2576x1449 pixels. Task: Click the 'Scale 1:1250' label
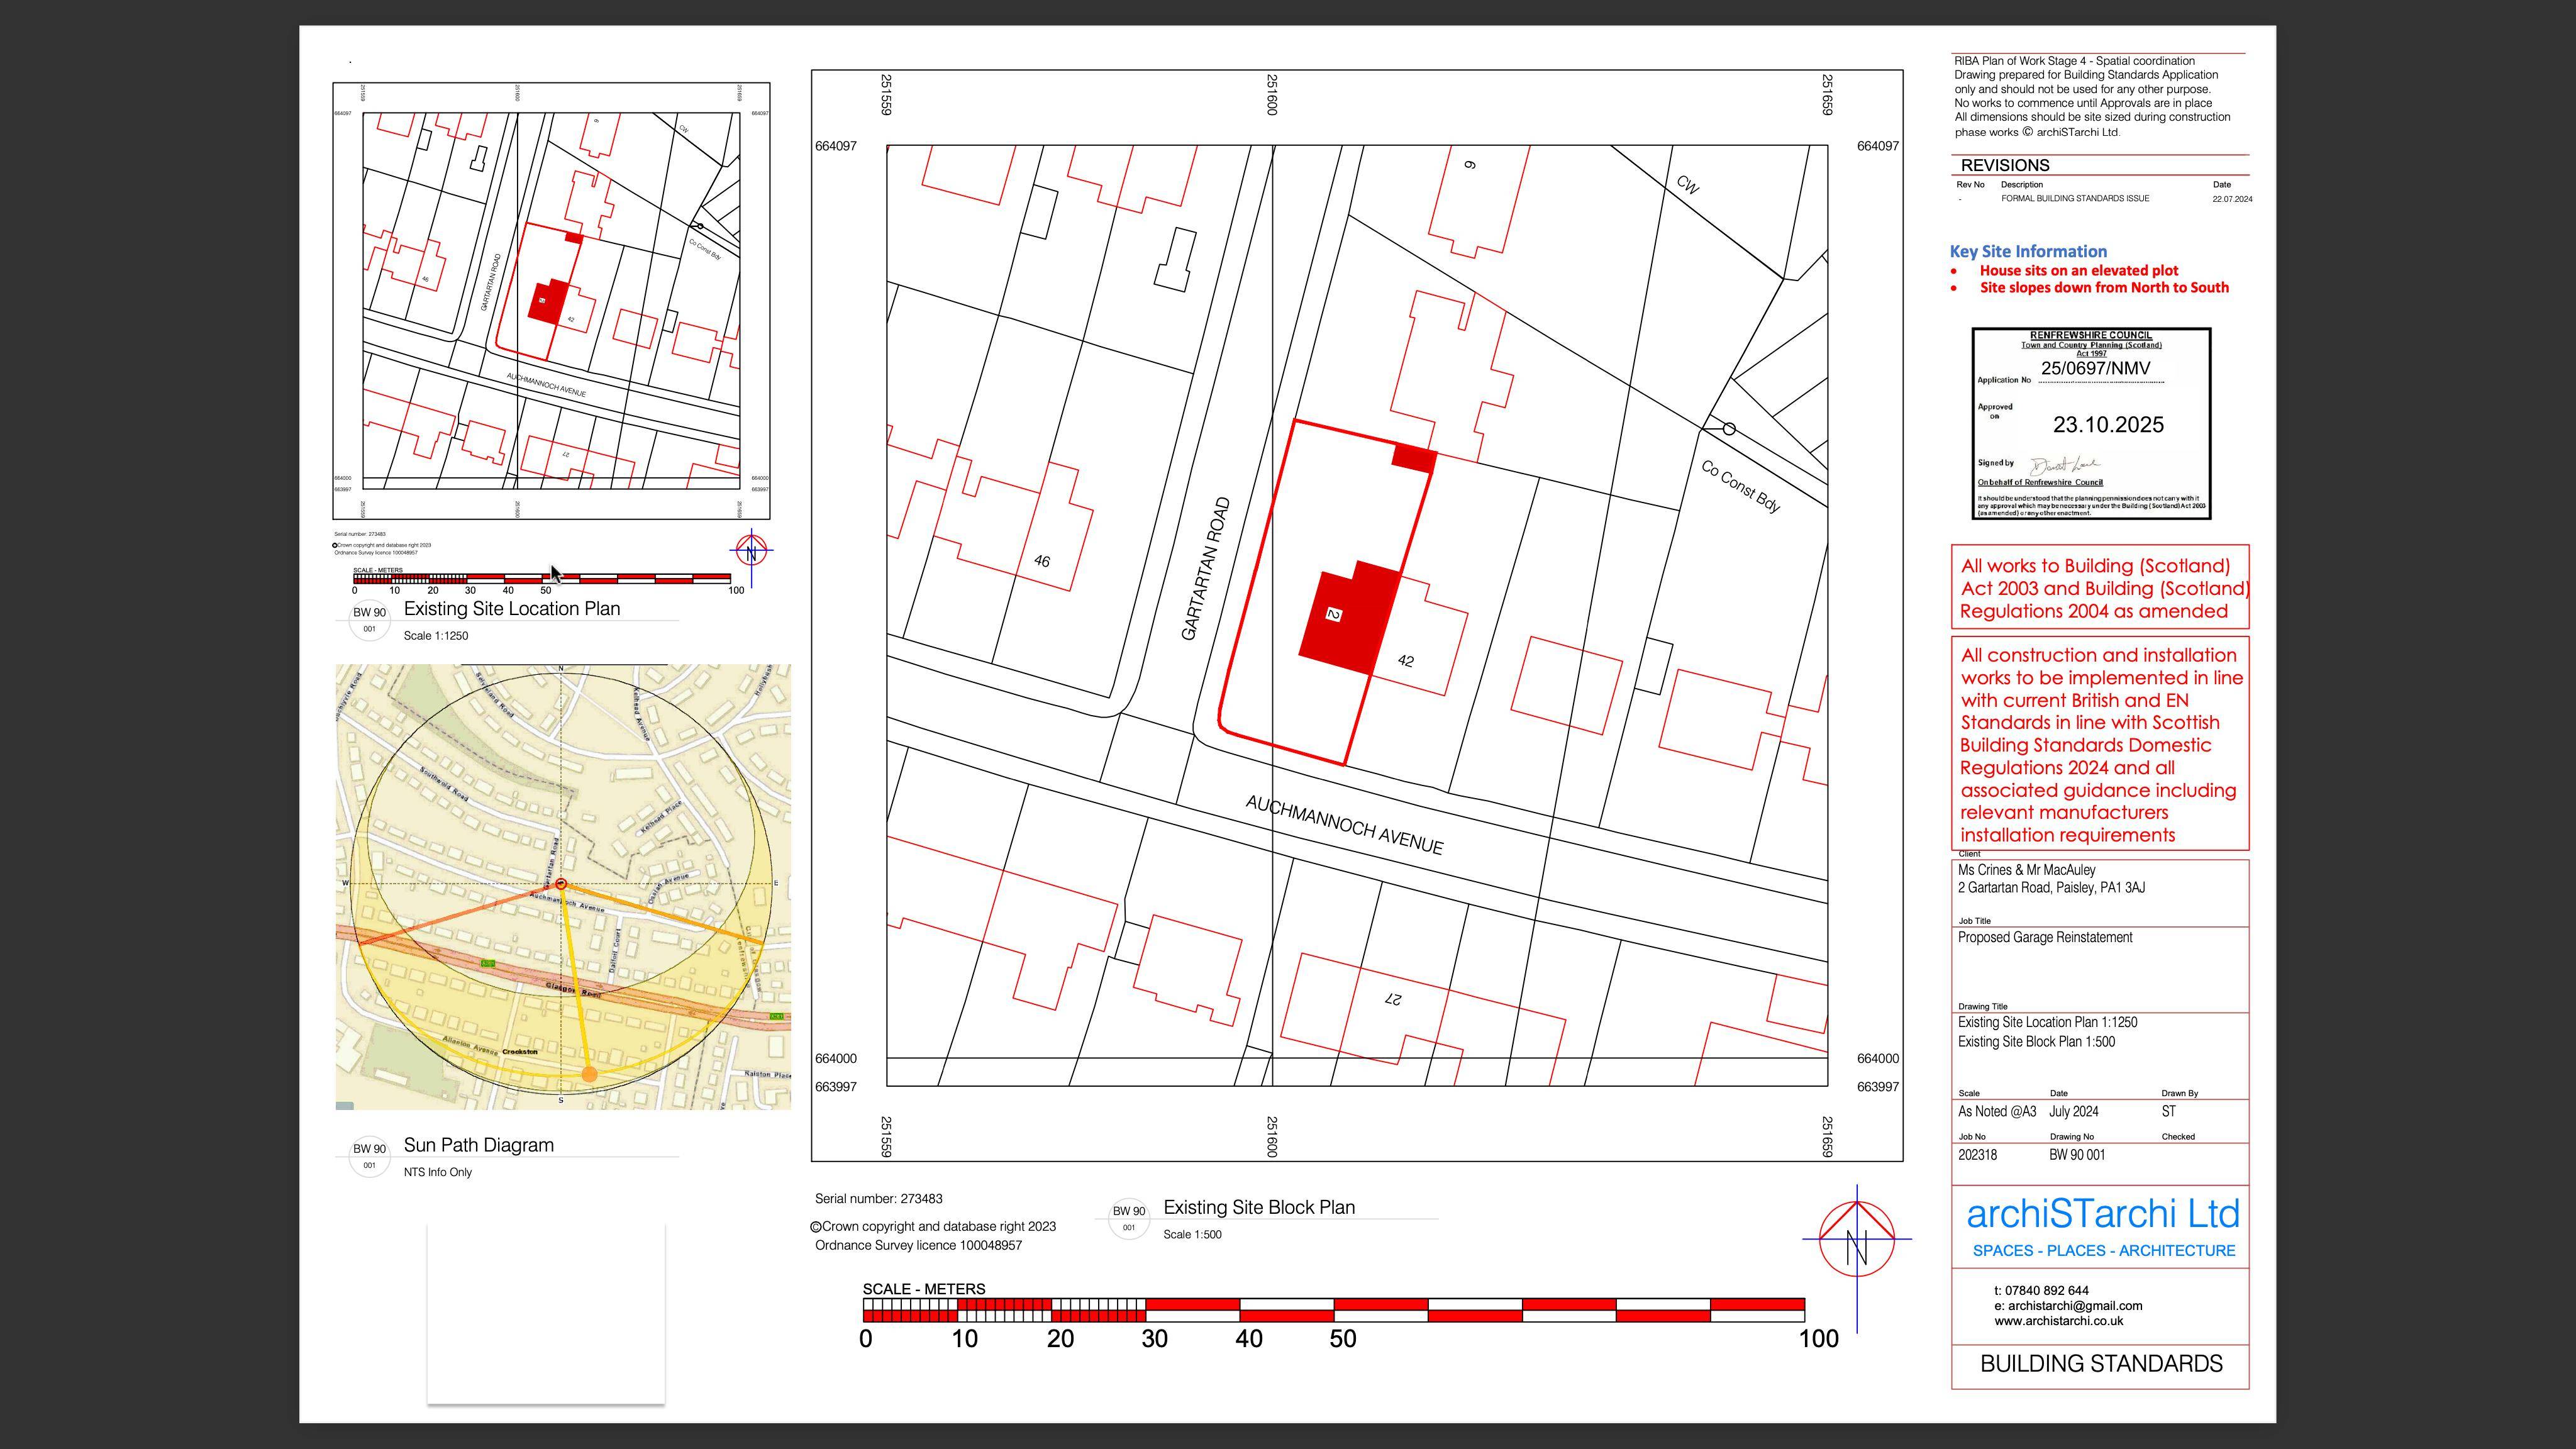[x=436, y=636]
